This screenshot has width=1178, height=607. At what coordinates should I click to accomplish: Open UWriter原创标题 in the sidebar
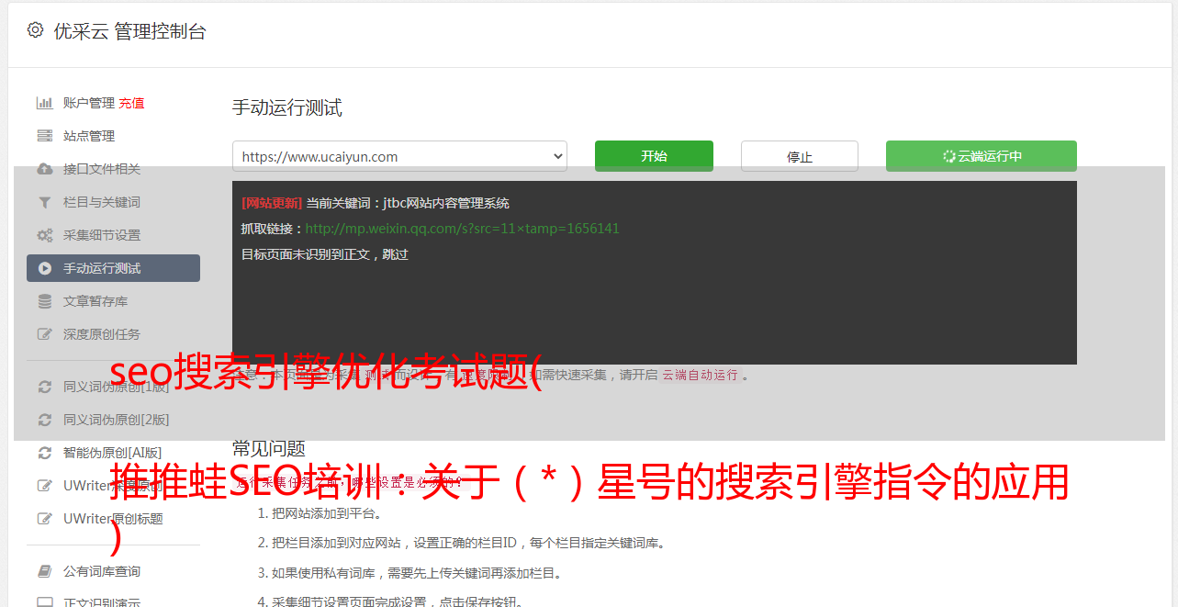[x=113, y=519]
